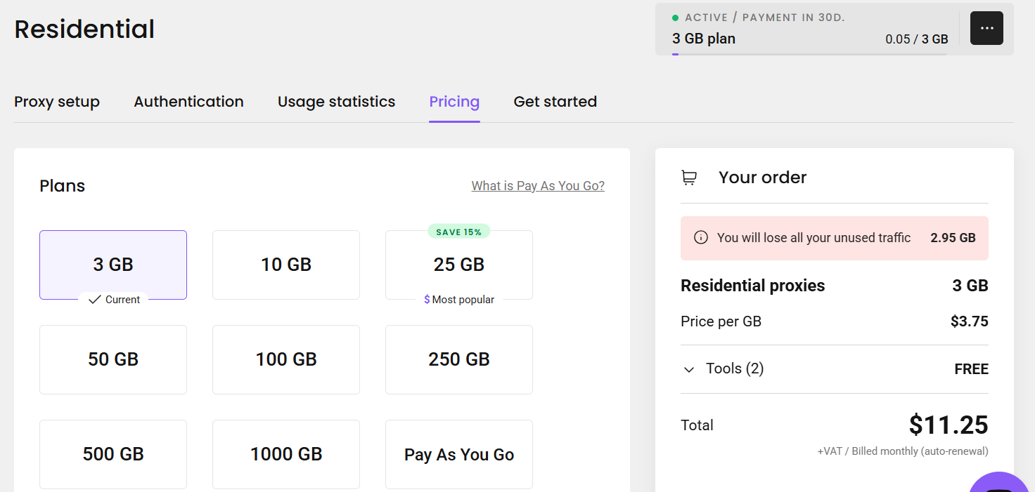Click the Residential page heading
The width and height of the screenshot is (1035, 492).
(x=84, y=29)
